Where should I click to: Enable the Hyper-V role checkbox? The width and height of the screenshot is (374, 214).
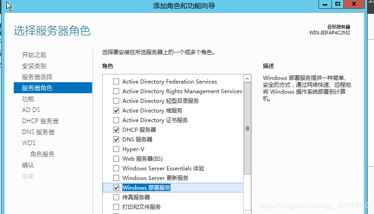(x=116, y=149)
